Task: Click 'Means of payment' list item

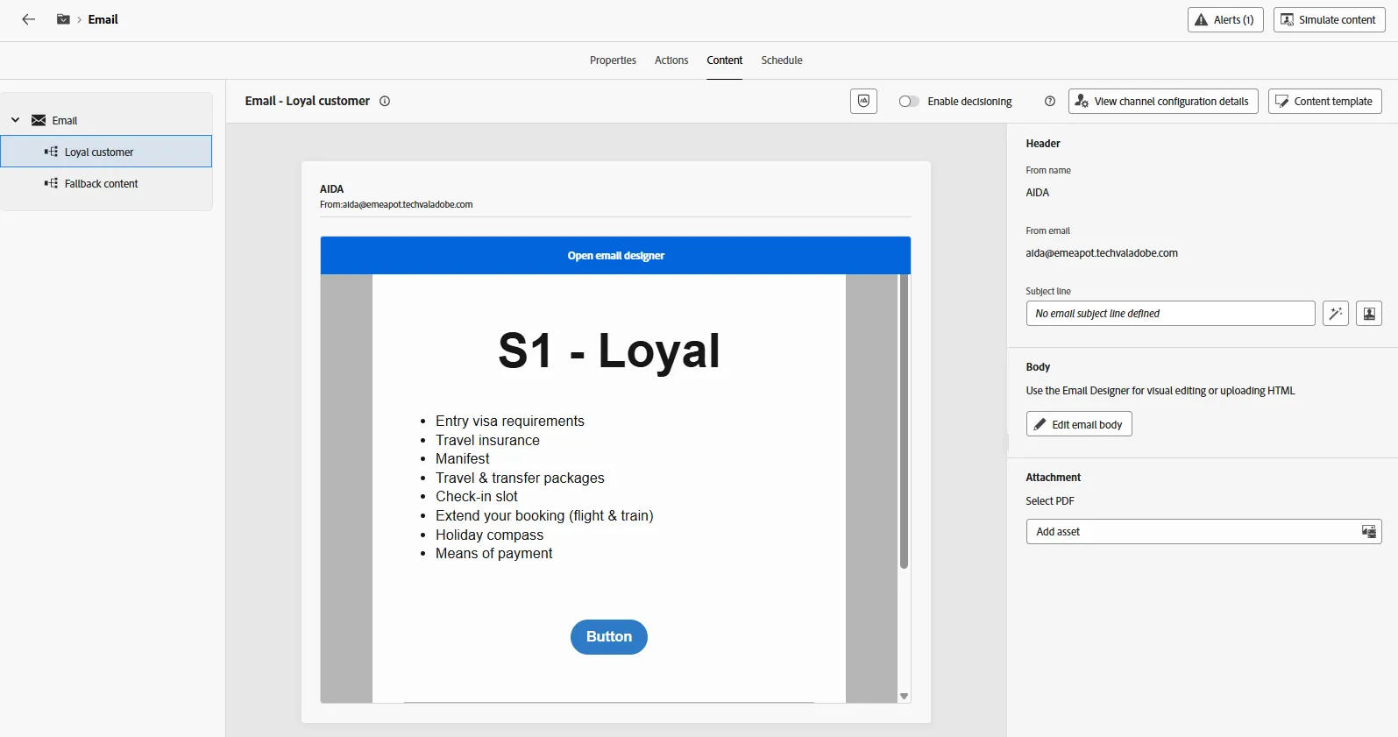Action: click(493, 553)
